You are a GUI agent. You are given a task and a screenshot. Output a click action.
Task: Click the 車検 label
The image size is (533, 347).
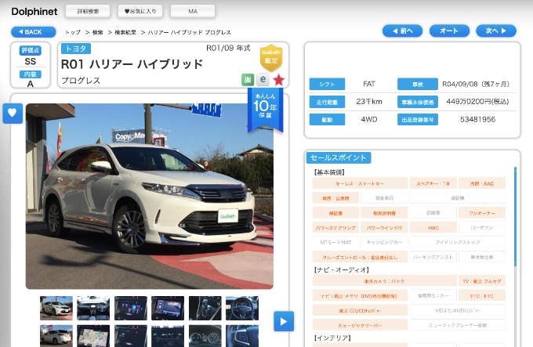point(418,84)
